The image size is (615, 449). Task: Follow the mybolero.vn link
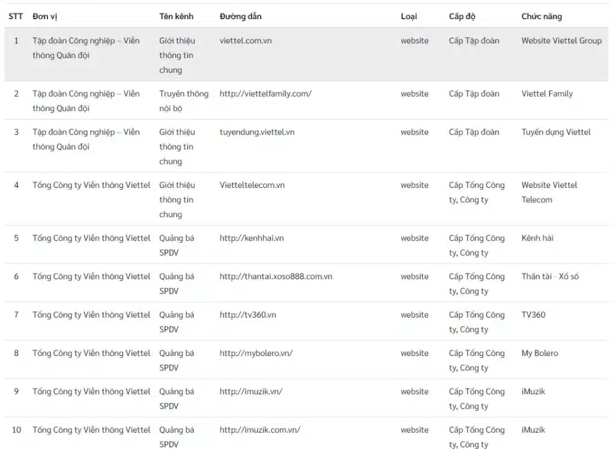256,353
